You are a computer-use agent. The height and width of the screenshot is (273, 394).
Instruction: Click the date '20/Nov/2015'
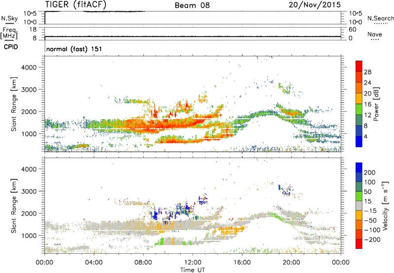tap(315, 4)
